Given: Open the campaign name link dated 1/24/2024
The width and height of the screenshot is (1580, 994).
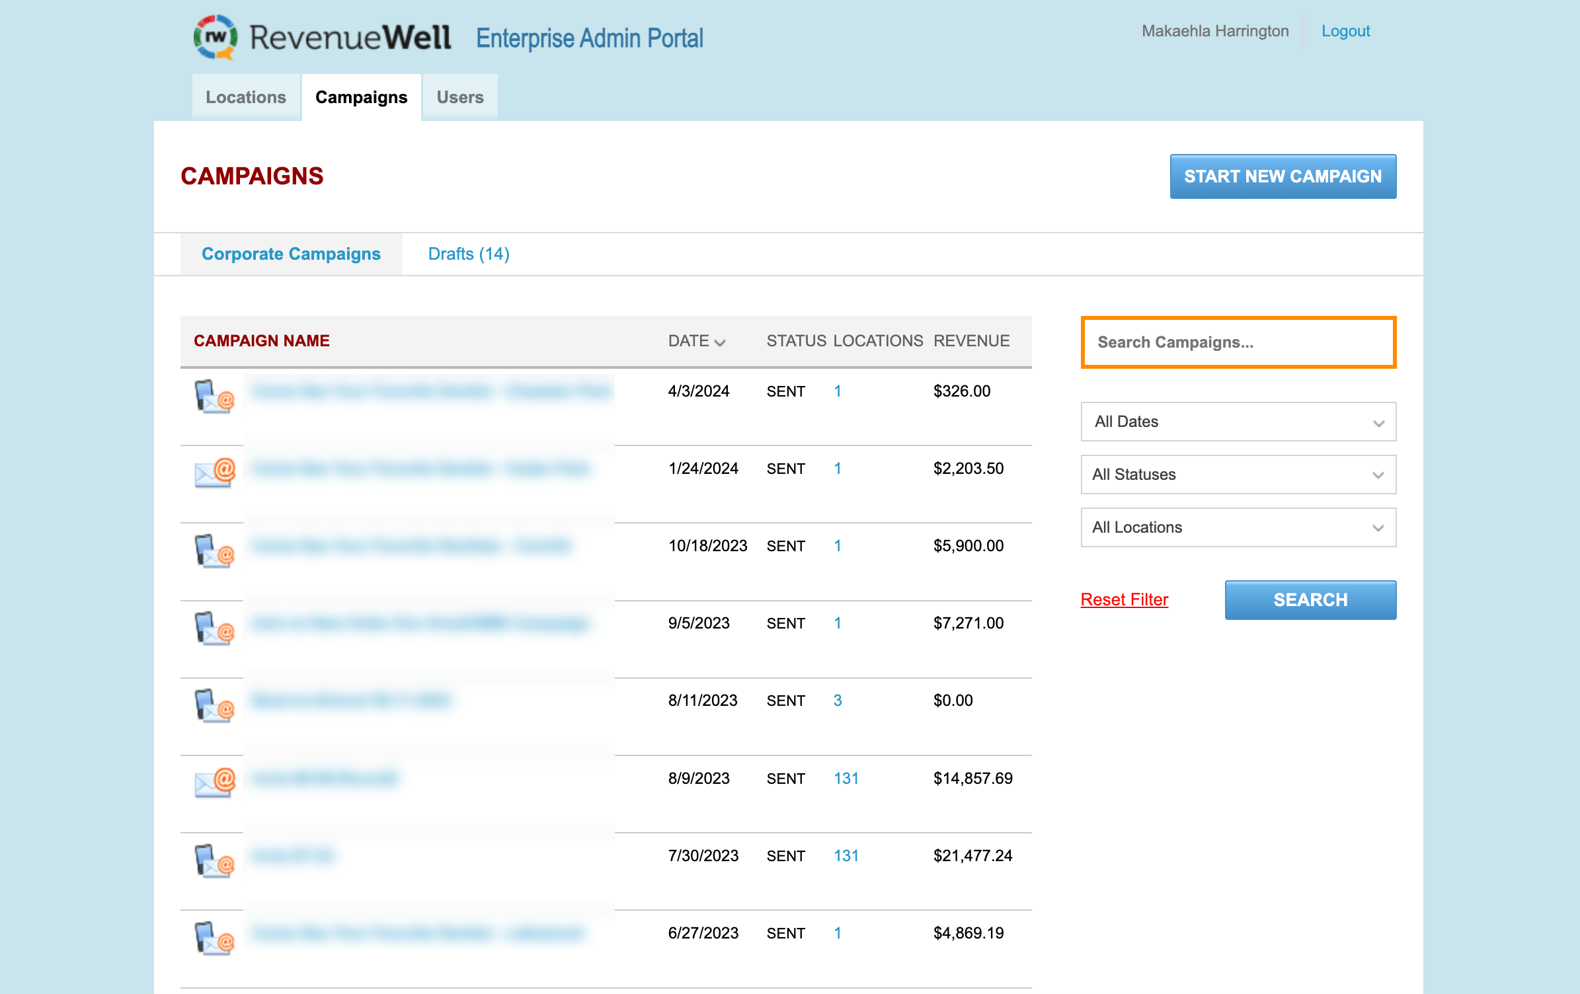Looking at the screenshot, I should click(420, 469).
